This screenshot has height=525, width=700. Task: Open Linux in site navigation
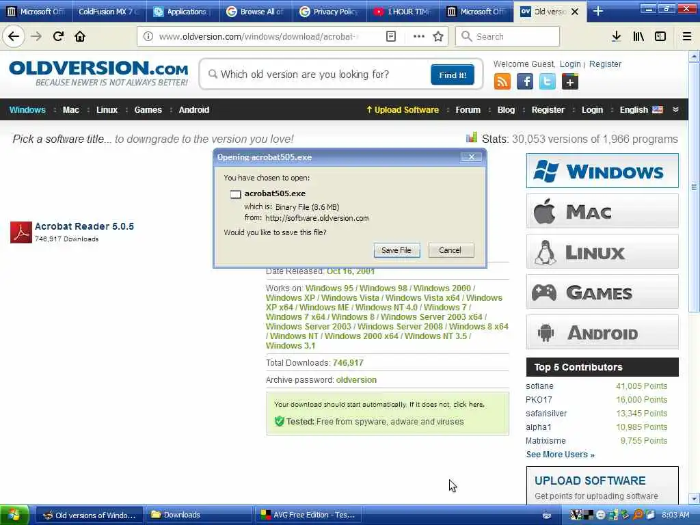tap(107, 110)
